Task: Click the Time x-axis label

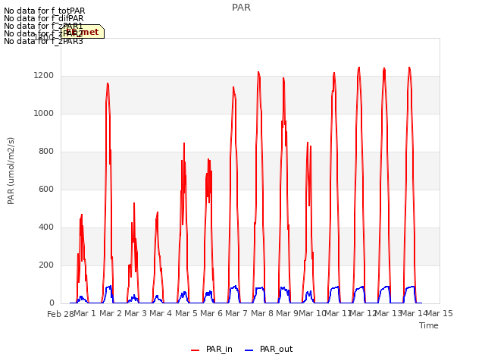Action: click(x=429, y=325)
